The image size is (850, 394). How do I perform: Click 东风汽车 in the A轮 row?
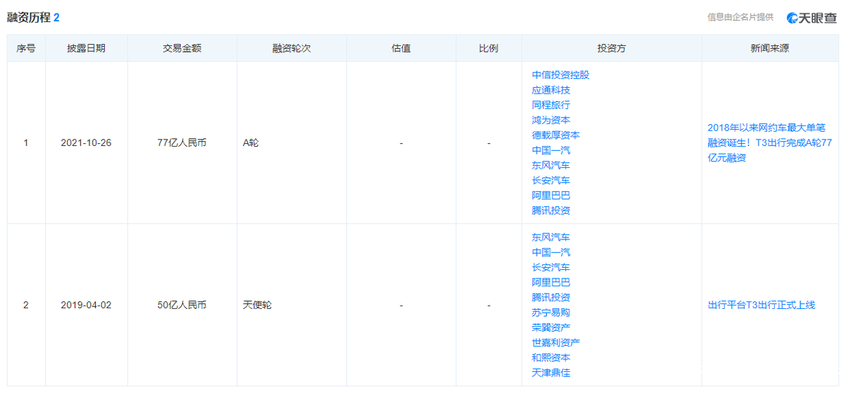(x=551, y=165)
